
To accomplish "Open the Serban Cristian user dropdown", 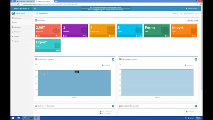I will pyautogui.click(x=192, y=8).
